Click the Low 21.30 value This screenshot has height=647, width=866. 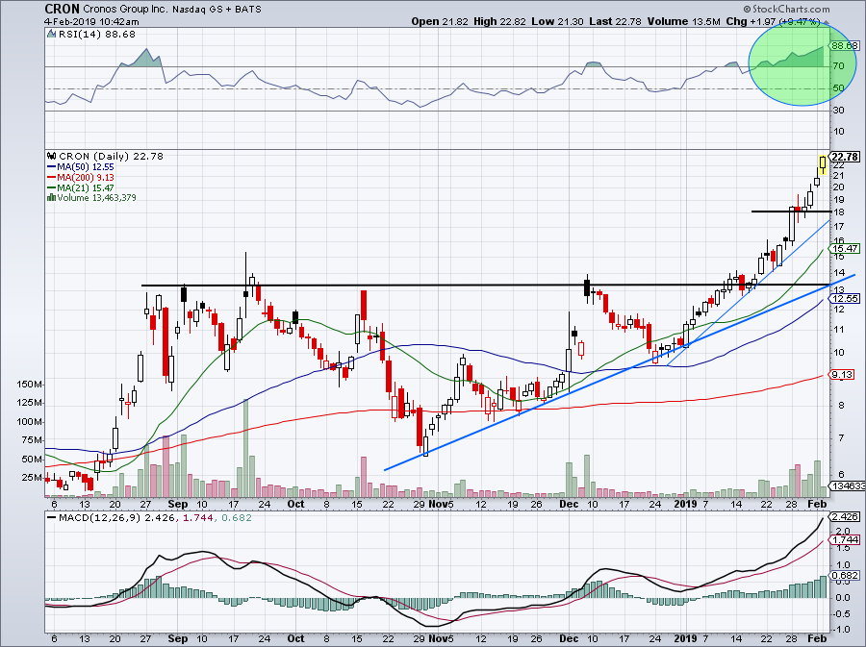[x=558, y=21]
